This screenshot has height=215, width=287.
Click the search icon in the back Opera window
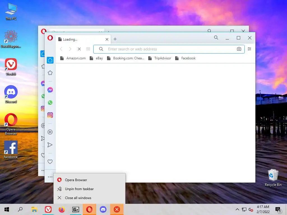[209, 31]
